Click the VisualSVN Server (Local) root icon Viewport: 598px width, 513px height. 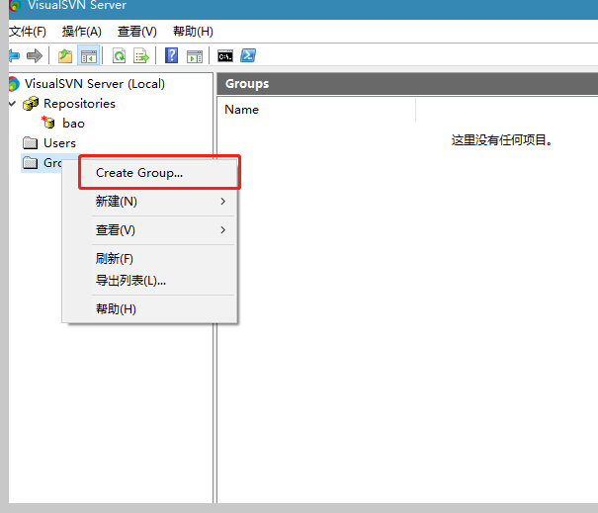tap(14, 84)
